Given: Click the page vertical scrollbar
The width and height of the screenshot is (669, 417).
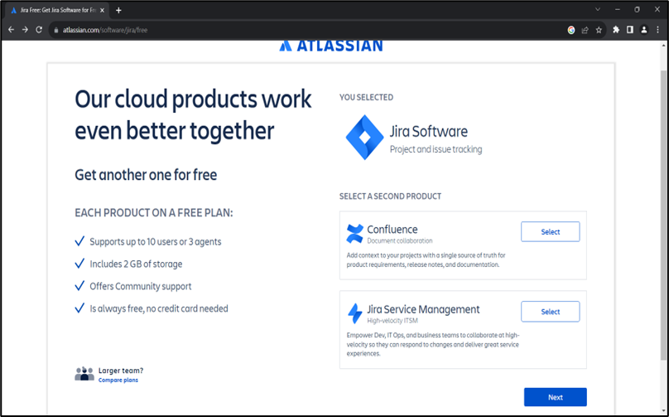Looking at the screenshot, I should pos(663,214).
